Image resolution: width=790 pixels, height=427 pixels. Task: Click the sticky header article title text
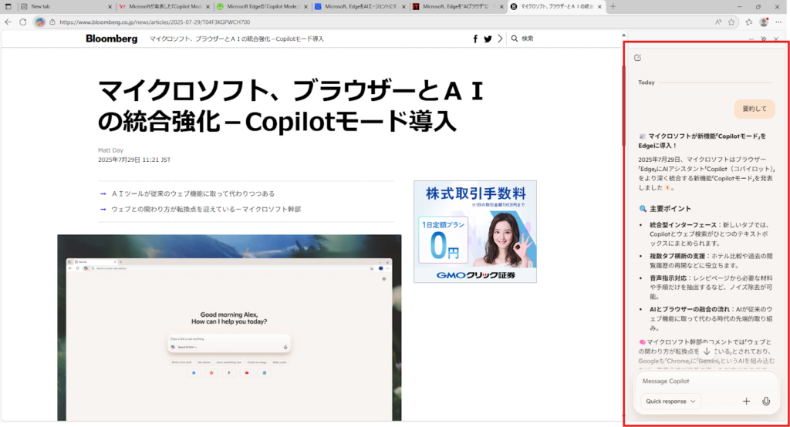pyautogui.click(x=237, y=39)
